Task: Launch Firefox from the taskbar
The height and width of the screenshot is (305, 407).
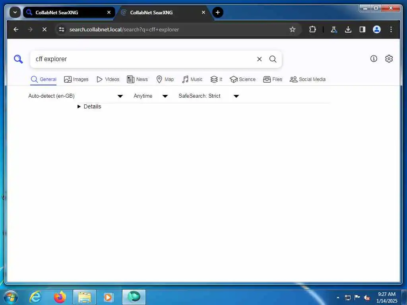Action: [x=60, y=297]
